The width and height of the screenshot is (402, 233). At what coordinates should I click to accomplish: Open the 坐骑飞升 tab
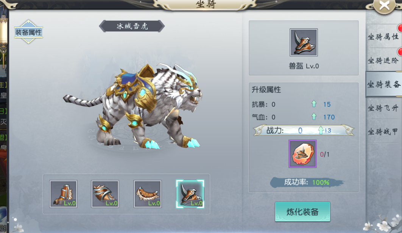click(x=383, y=108)
